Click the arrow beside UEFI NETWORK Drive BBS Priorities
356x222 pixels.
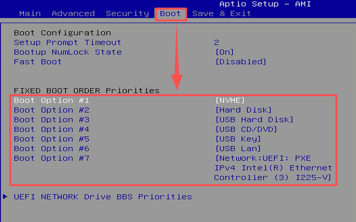click(5, 197)
